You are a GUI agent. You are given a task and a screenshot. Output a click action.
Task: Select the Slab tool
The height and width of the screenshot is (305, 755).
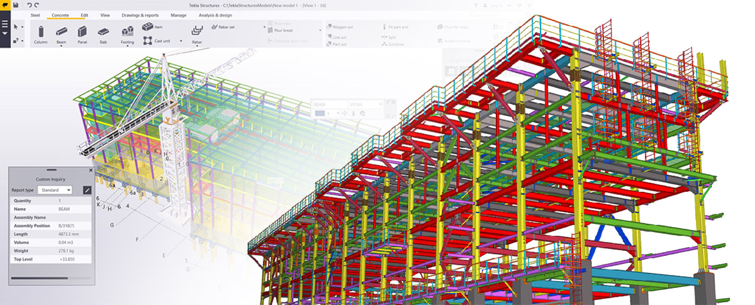pyautogui.click(x=103, y=35)
